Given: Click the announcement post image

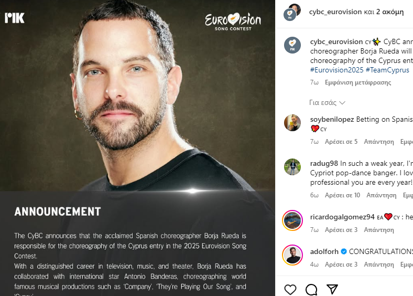Looking at the screenshot, I should [x=137, y=148].
